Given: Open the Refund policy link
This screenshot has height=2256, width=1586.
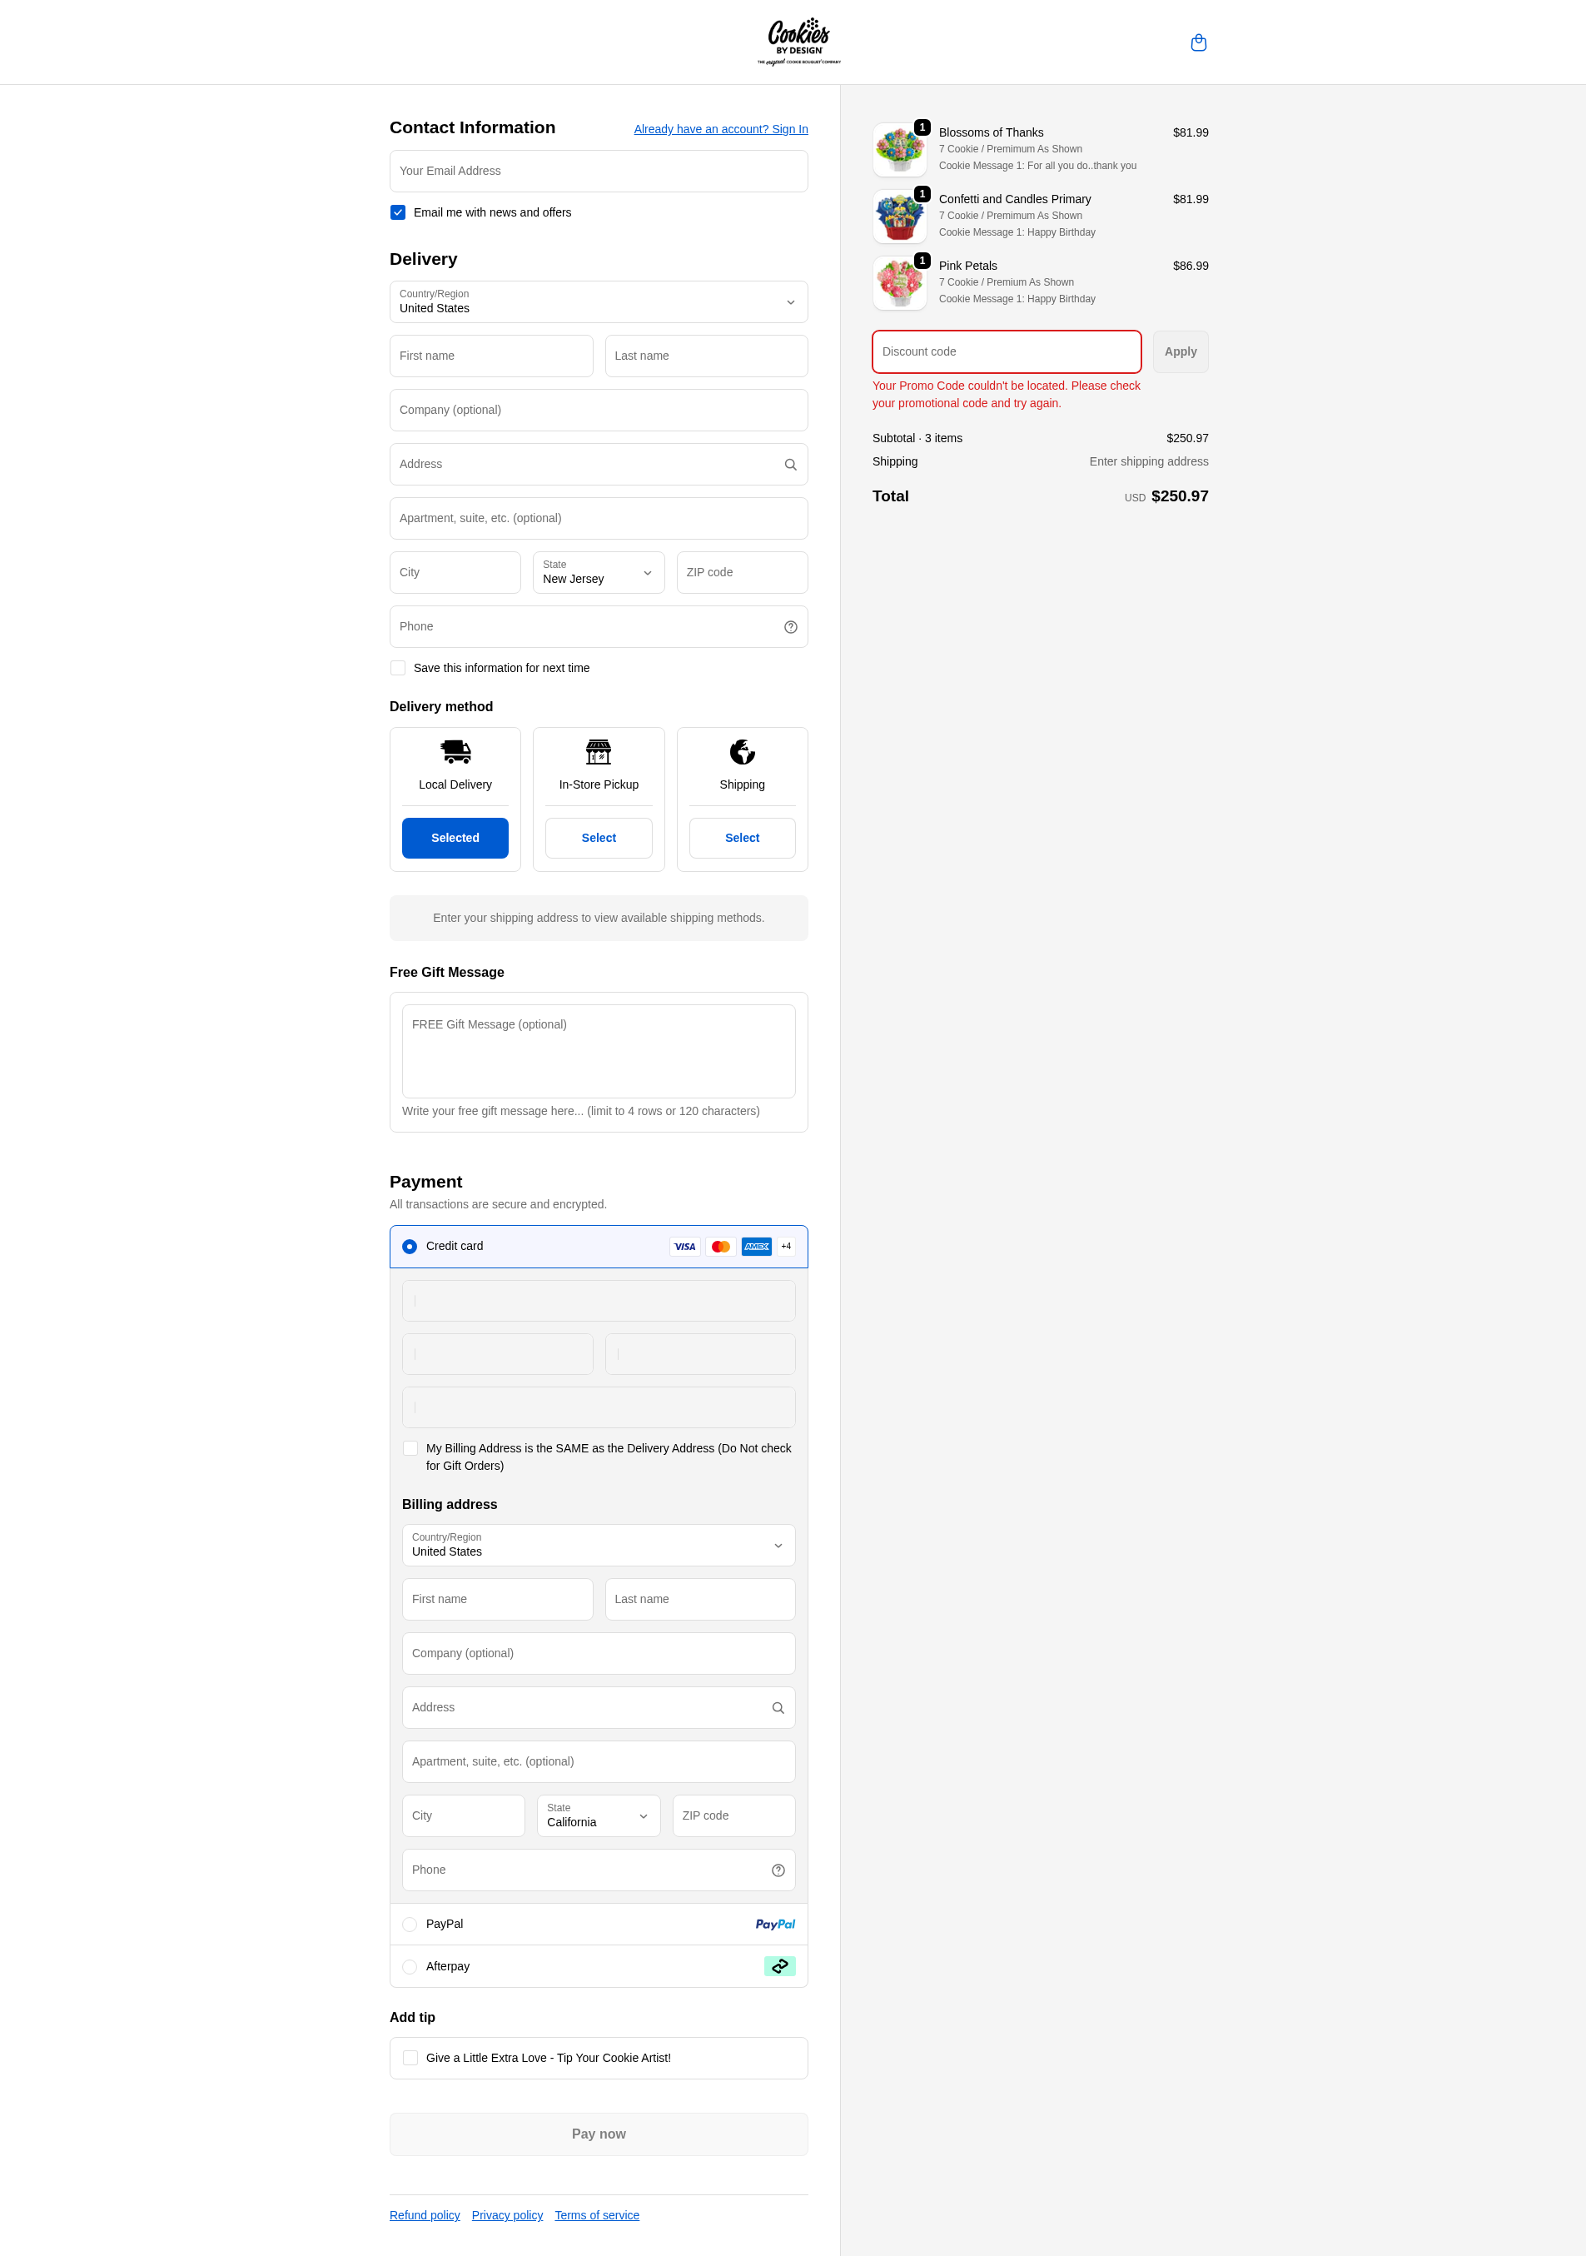Looking at the screenshot, I should (x=425, y=2214).
